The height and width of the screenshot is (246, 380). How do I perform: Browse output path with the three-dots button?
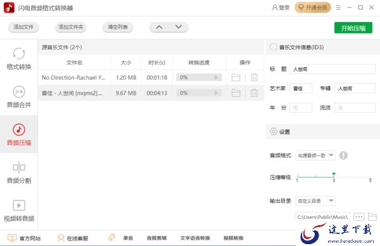pos(359,217)
